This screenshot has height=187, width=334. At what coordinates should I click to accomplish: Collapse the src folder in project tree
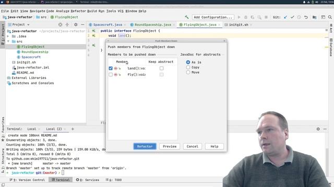[8, 42]
